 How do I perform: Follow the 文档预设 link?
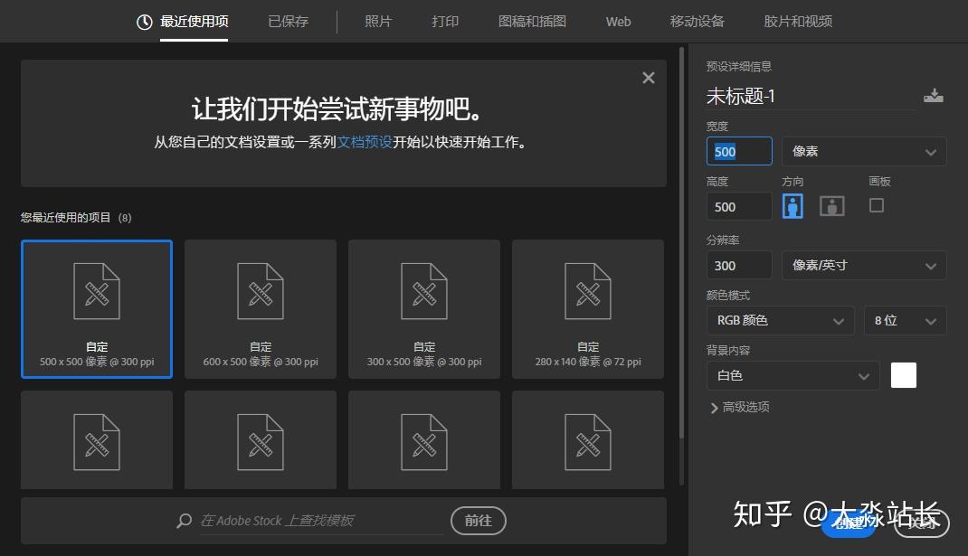[x=365, y=142]
